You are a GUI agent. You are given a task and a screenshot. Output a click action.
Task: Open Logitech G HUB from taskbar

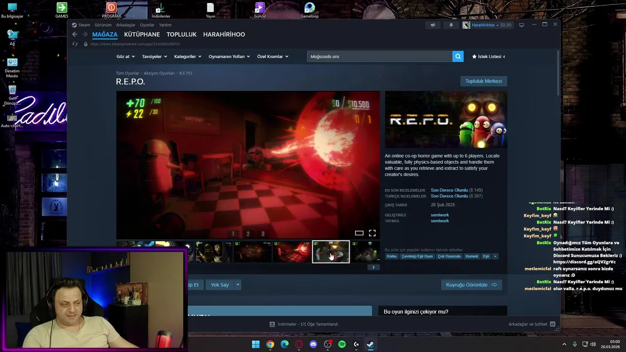(356, 344)
